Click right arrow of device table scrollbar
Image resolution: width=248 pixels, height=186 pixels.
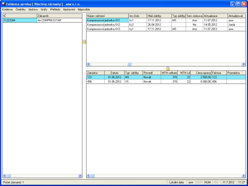point(243,64)
